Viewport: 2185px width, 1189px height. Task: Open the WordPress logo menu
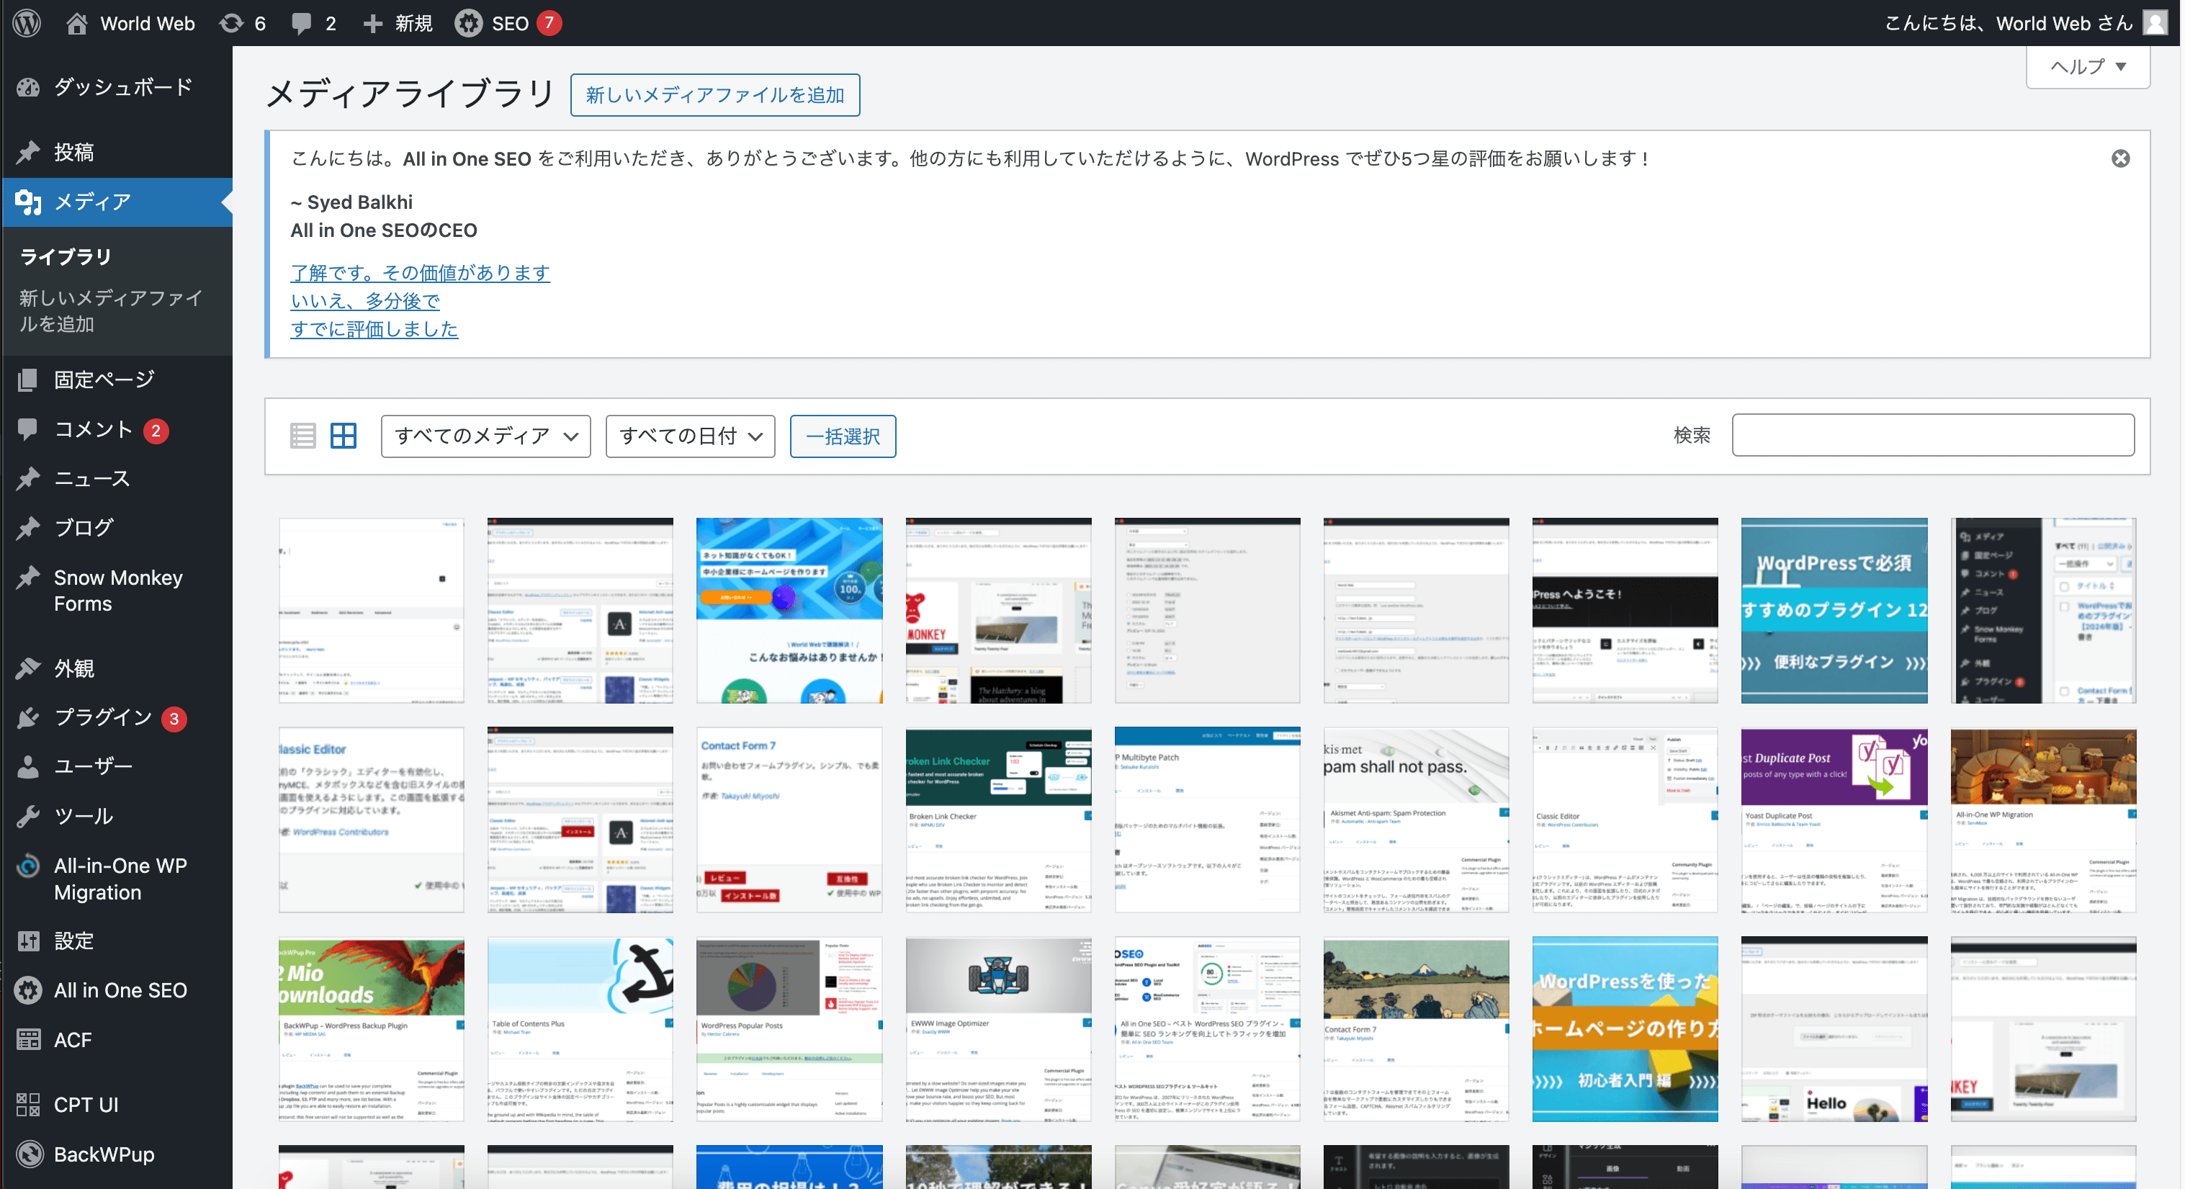(x=27, y=23)
